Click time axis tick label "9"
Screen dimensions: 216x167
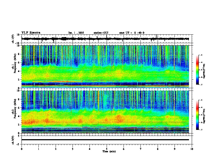click(175, 149)
